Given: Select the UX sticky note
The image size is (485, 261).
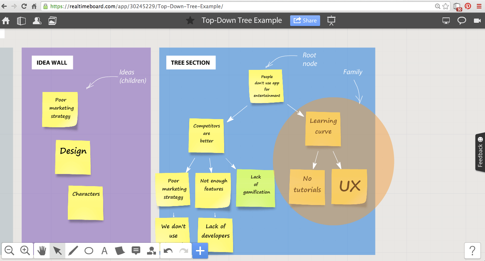Looking at the screenshot, I should [x=349, y=186].
